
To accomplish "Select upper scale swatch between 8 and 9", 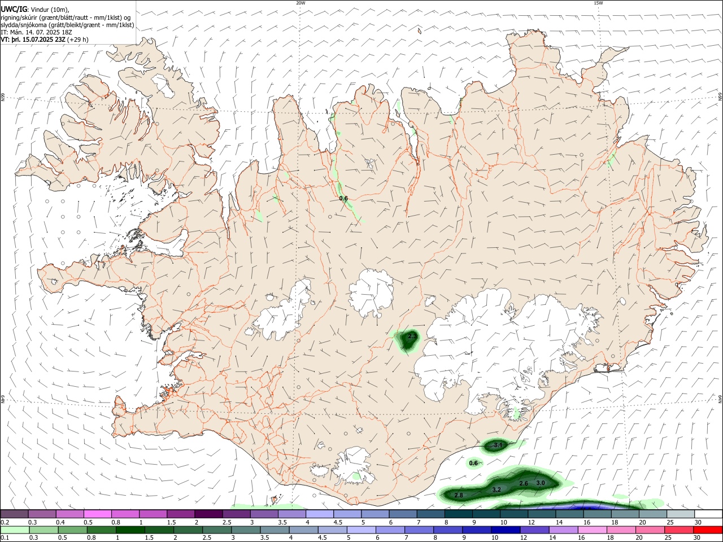I will coord(459,514).
